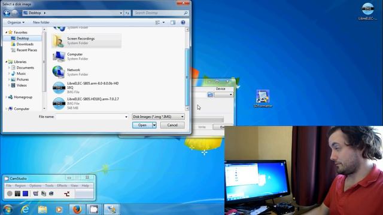Expand the Music library arrow
This screenshot has width=383, height=215.
coord(10,73)
